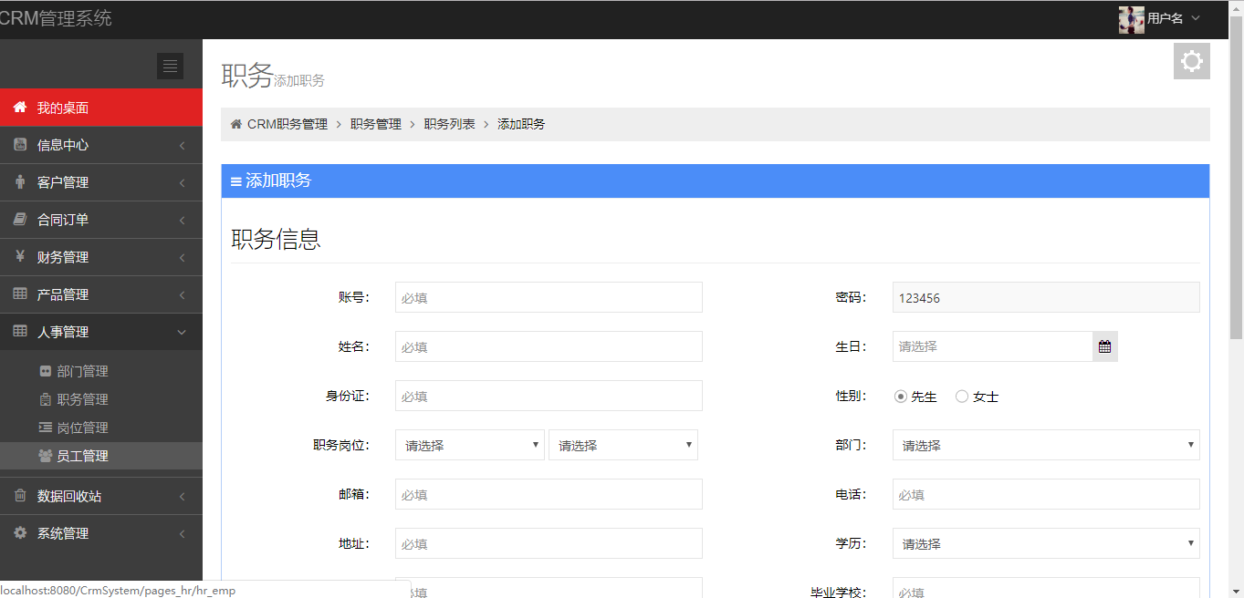The width and height of the screenshot is (1244, 598).
Task: Click the sidebar collapse hamburger icon
Action: (x=170, y=66)
